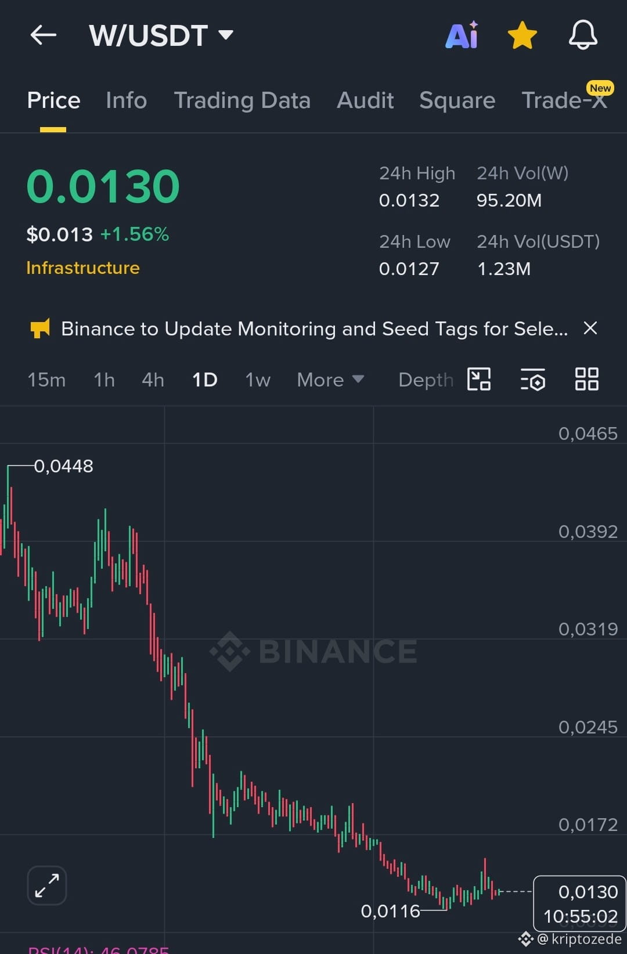The width and height of the screenshot is (627, 954).
Task: Select the 15m timeframe
Action: [x=46, y=380]
